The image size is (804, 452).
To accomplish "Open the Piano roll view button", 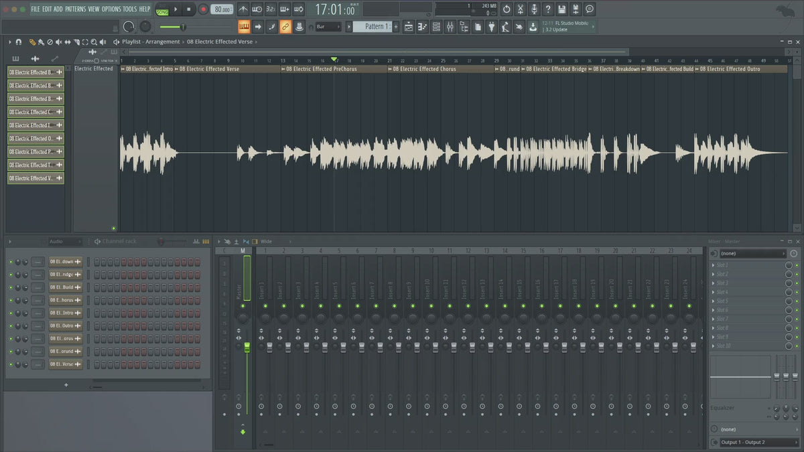I will point(422,27).
